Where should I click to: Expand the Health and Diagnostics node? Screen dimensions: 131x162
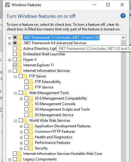click(x=21, y=137)
